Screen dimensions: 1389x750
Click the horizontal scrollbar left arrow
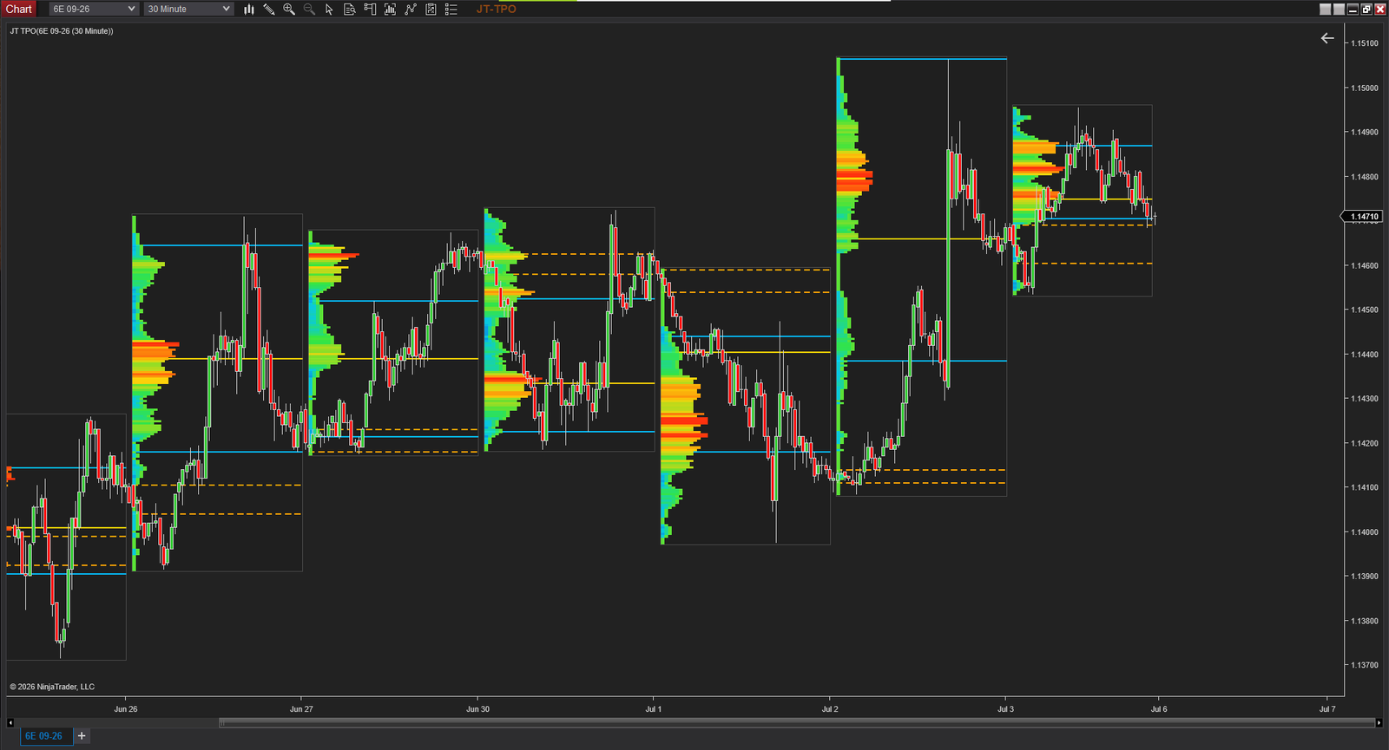[10, 722]
